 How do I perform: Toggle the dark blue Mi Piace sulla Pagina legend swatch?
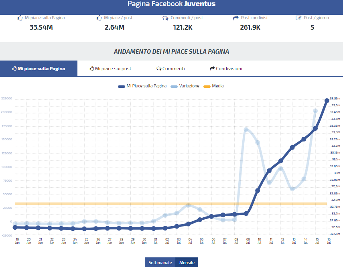(122, 86)
